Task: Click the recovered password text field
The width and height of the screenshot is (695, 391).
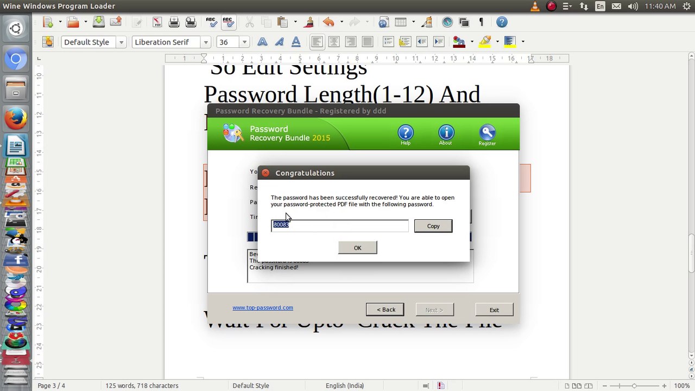Action: 340,225
